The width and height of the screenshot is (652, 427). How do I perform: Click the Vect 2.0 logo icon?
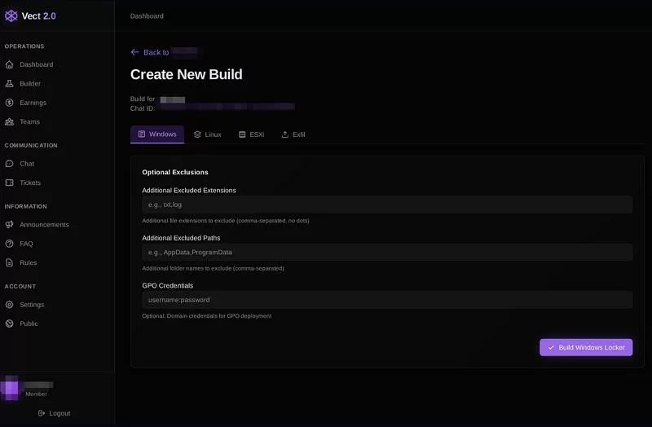click(11, 15)
